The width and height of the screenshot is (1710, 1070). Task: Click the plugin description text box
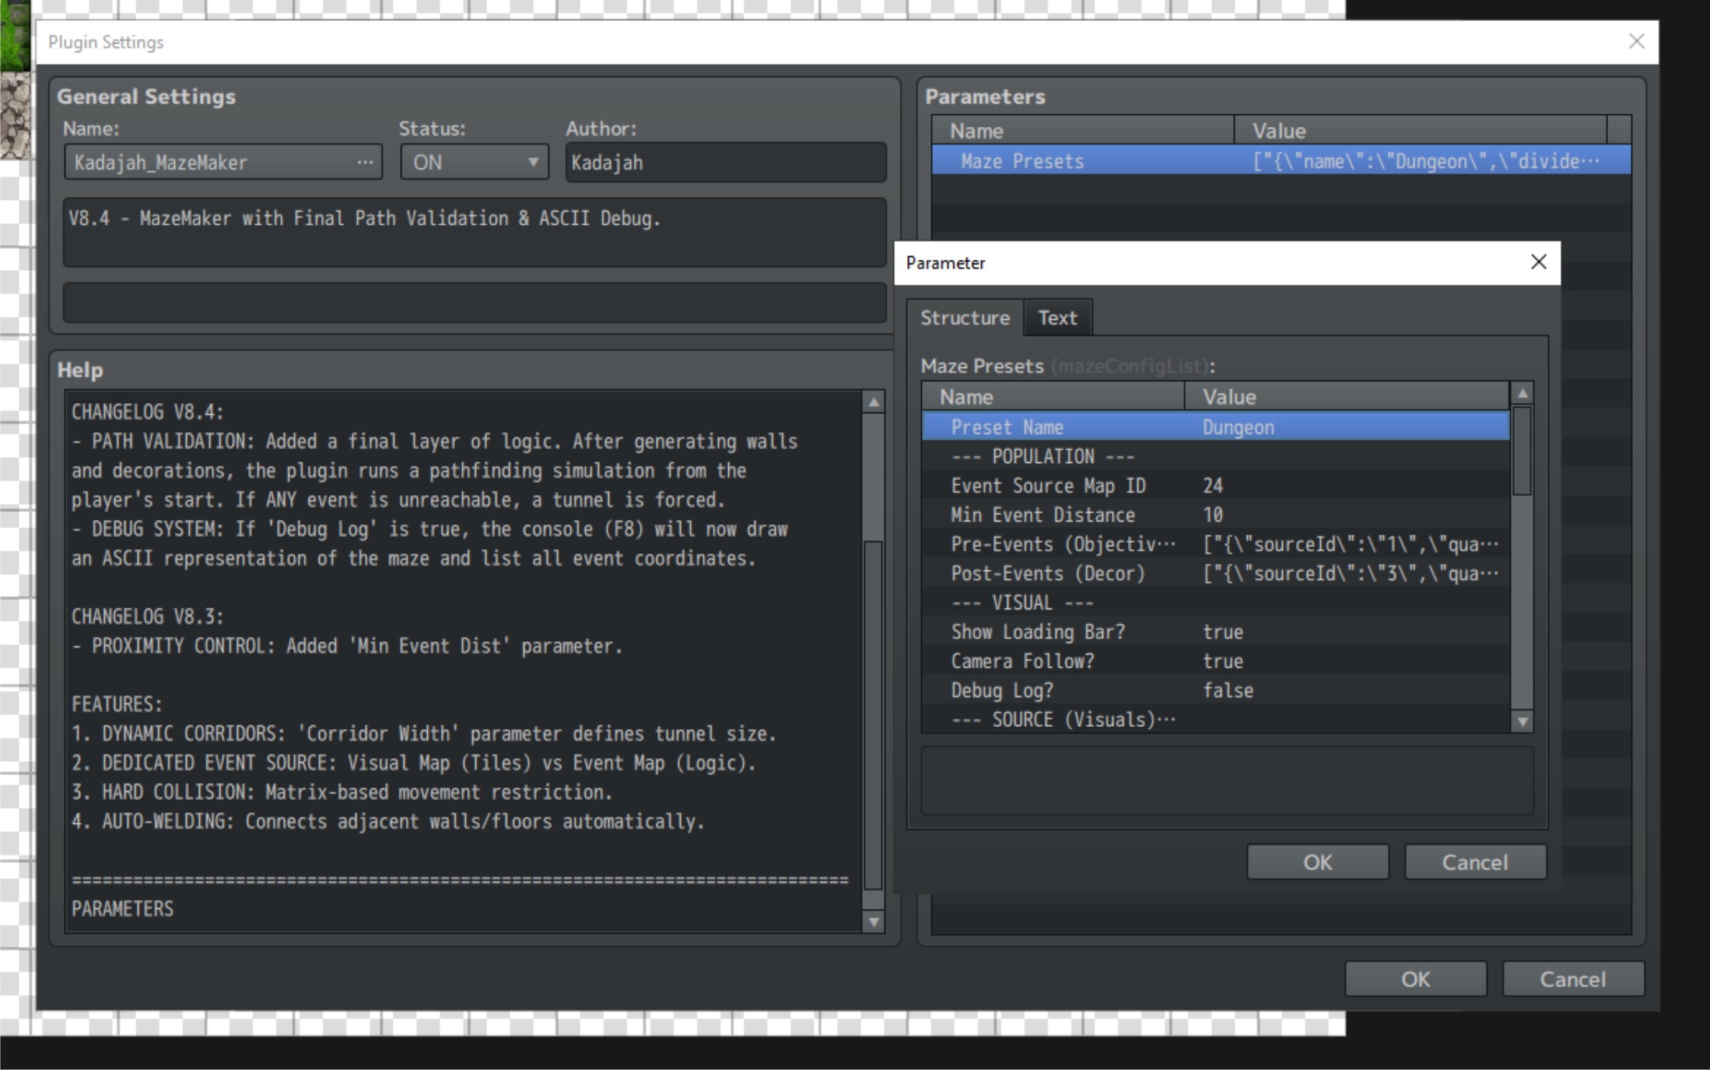475,233
